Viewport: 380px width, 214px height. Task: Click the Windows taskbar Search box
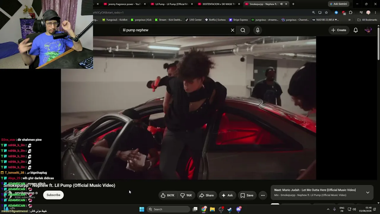tap(169, 209)
